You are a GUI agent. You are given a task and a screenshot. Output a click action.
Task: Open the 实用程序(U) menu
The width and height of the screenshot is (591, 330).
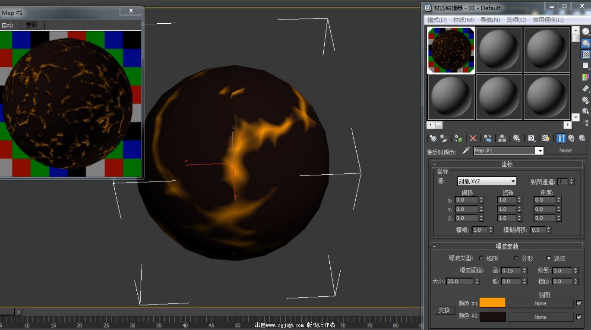(x=548, y=20)
